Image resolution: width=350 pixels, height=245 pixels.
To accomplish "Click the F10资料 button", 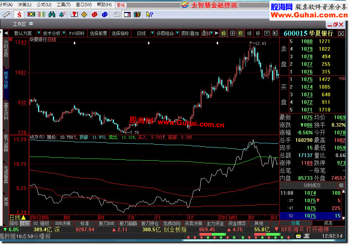I will pyautogui.click(x=77, y=33).
